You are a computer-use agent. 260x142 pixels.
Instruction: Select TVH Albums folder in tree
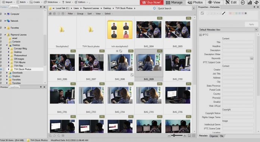click(19, 62)
